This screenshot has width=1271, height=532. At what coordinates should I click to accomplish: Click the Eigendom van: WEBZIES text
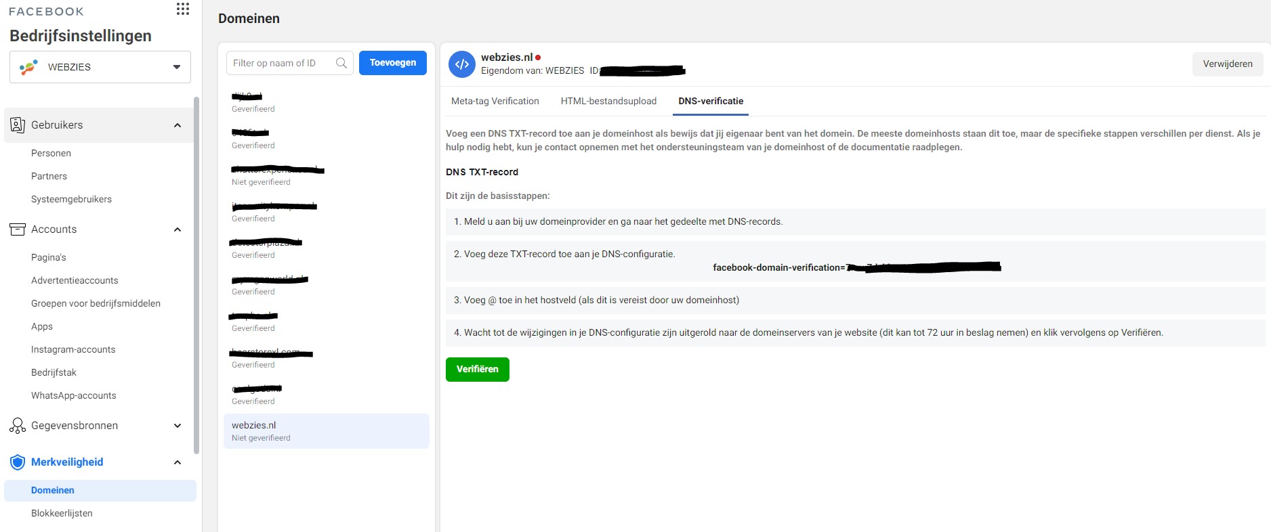coord(533,70)
